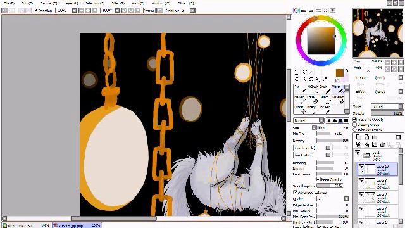This screenshot has width=405, height=228.
Task: Hide Layer 8 with its eye icon
Action: tap(361, 180)
